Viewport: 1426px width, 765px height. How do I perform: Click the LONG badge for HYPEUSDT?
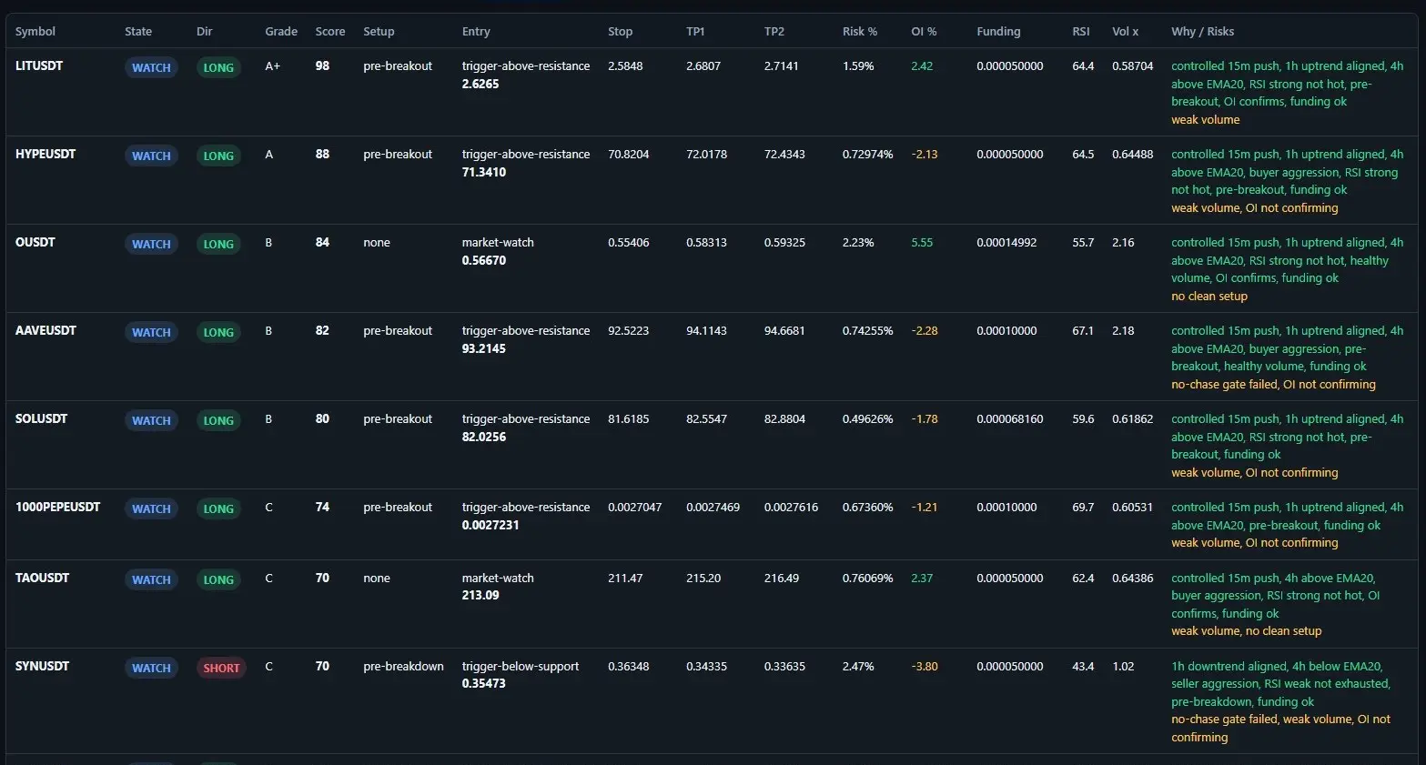click(x=218, y=156)
